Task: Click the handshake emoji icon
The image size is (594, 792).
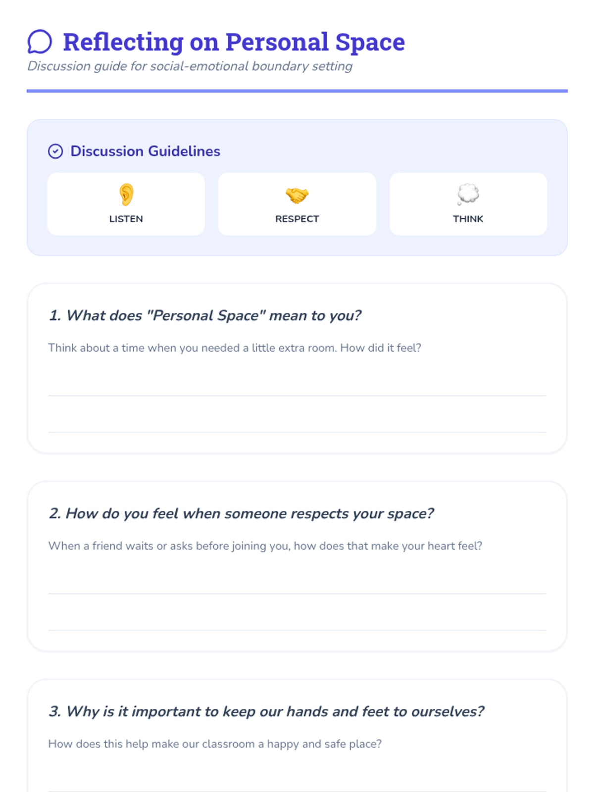Action: tap(297, 195)
